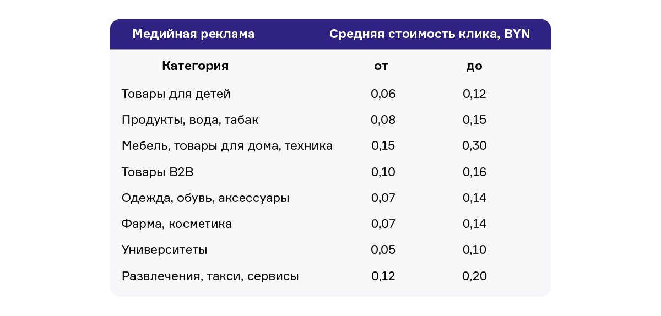Click the 0,16 maximum value for B2B
Viewport: 661px width, 316px height.
pyautogui.click(x=475, y=172)
